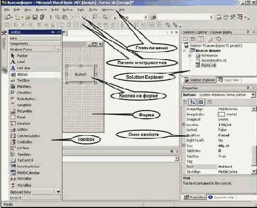The image size is (257, 208).
Task: Select the TextBox control in Toolbox
Action: point(35,80)
